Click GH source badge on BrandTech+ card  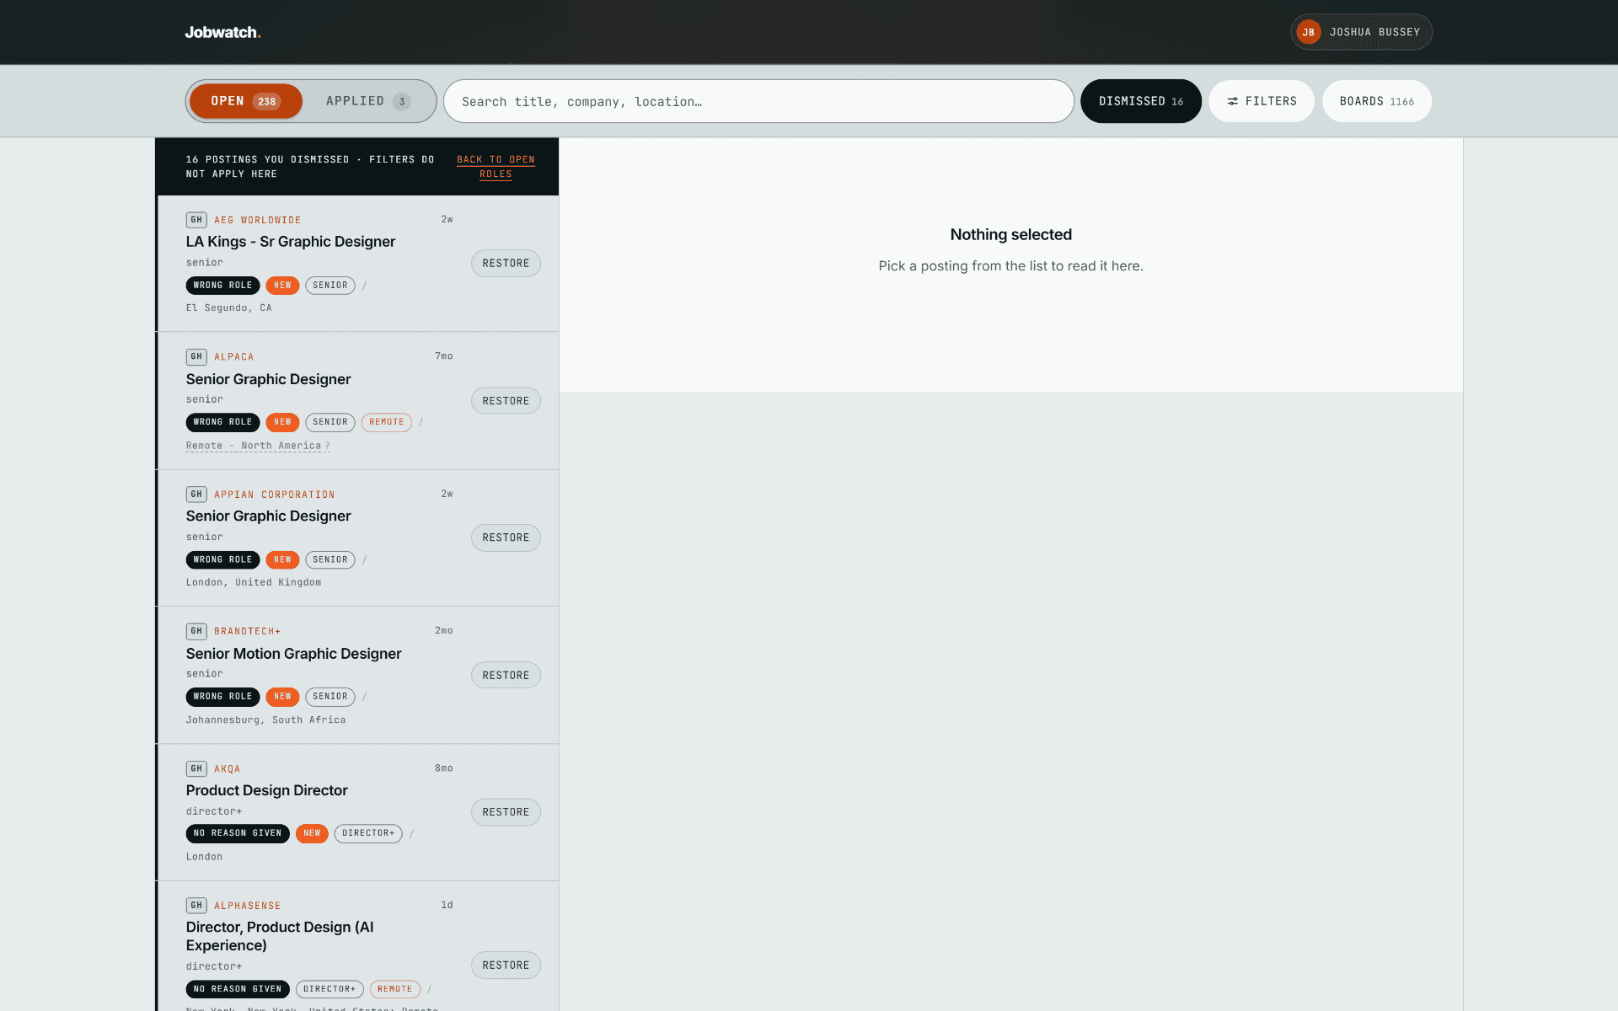pyautogui.click(x=196, y=631)
